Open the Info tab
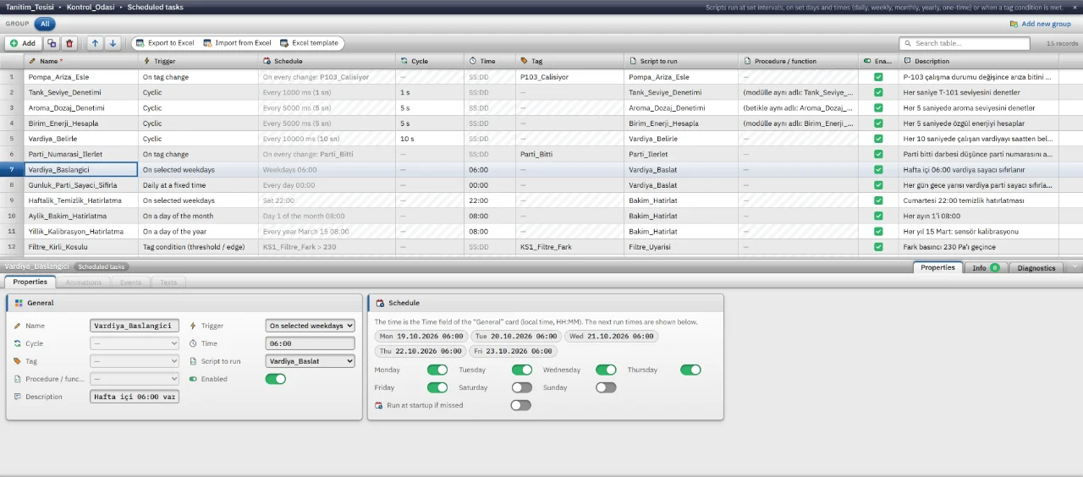This screenshot has width=1083, height=477. (x=986, y=268)
